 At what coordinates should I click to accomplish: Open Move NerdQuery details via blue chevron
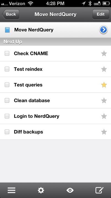103,30
